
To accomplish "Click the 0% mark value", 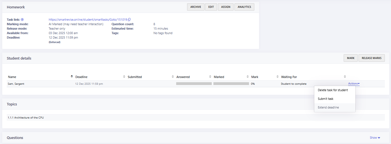I will [x=253, y=84].
